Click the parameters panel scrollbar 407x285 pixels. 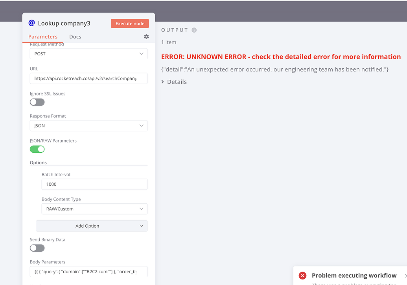153,157
